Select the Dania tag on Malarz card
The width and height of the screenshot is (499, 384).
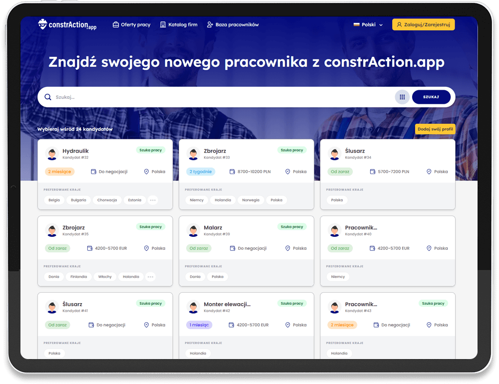point(195,277)
